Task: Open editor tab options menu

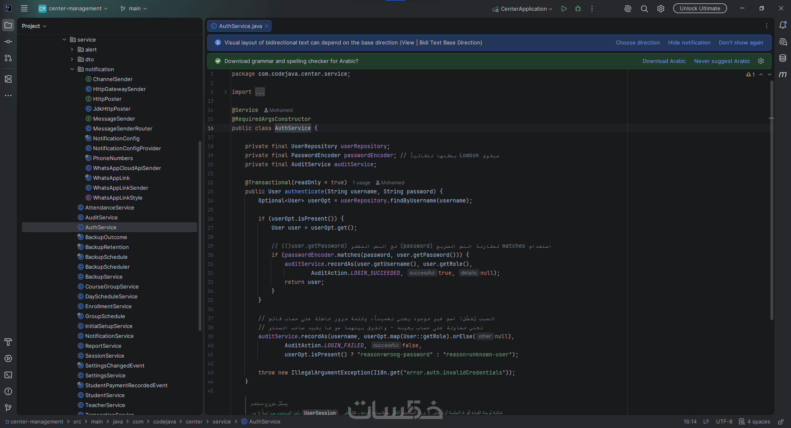Action: point(767,26)
